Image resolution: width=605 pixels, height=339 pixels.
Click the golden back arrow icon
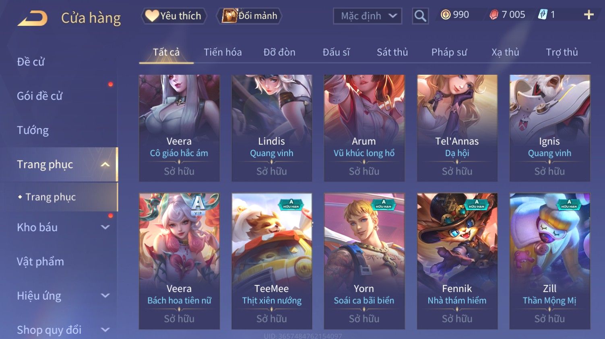click(33, 18)
